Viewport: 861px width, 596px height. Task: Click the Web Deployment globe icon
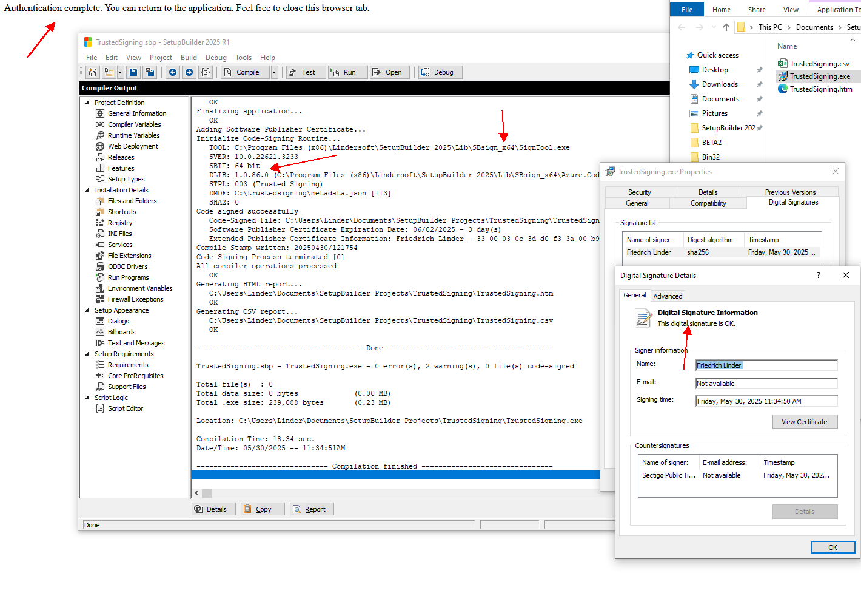(100, 146)
